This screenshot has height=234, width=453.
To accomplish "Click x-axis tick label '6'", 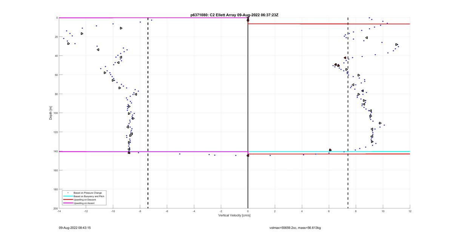I will pyautogui.click(x=329, y=211).
